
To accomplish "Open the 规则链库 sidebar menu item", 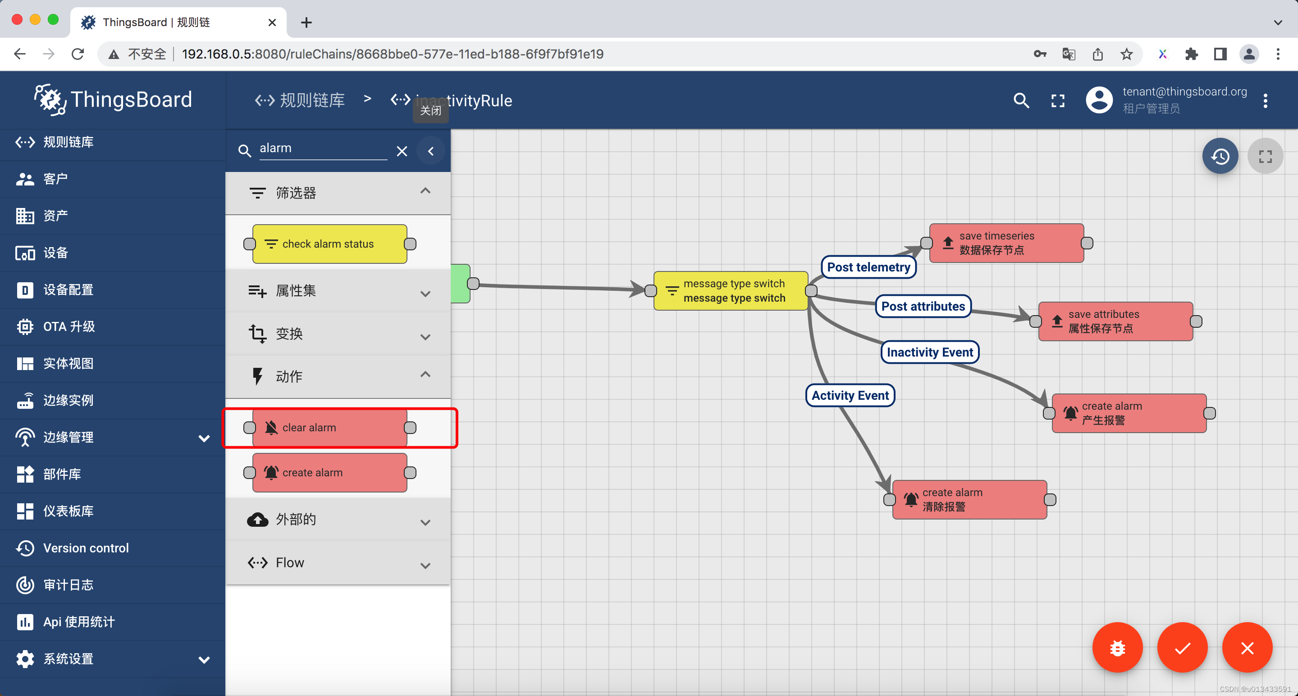I will (112, 142).
